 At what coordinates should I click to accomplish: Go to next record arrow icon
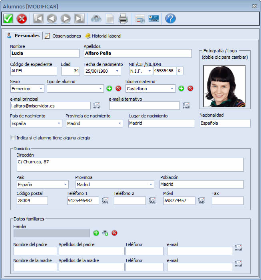(66, 18)
